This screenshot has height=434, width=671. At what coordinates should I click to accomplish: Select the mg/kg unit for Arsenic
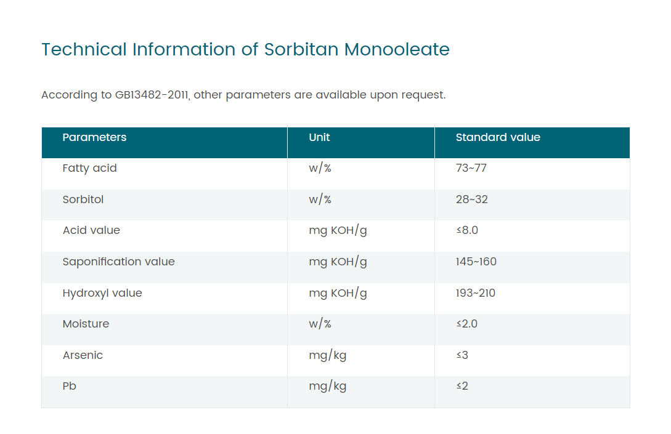(x=327, y=355)
